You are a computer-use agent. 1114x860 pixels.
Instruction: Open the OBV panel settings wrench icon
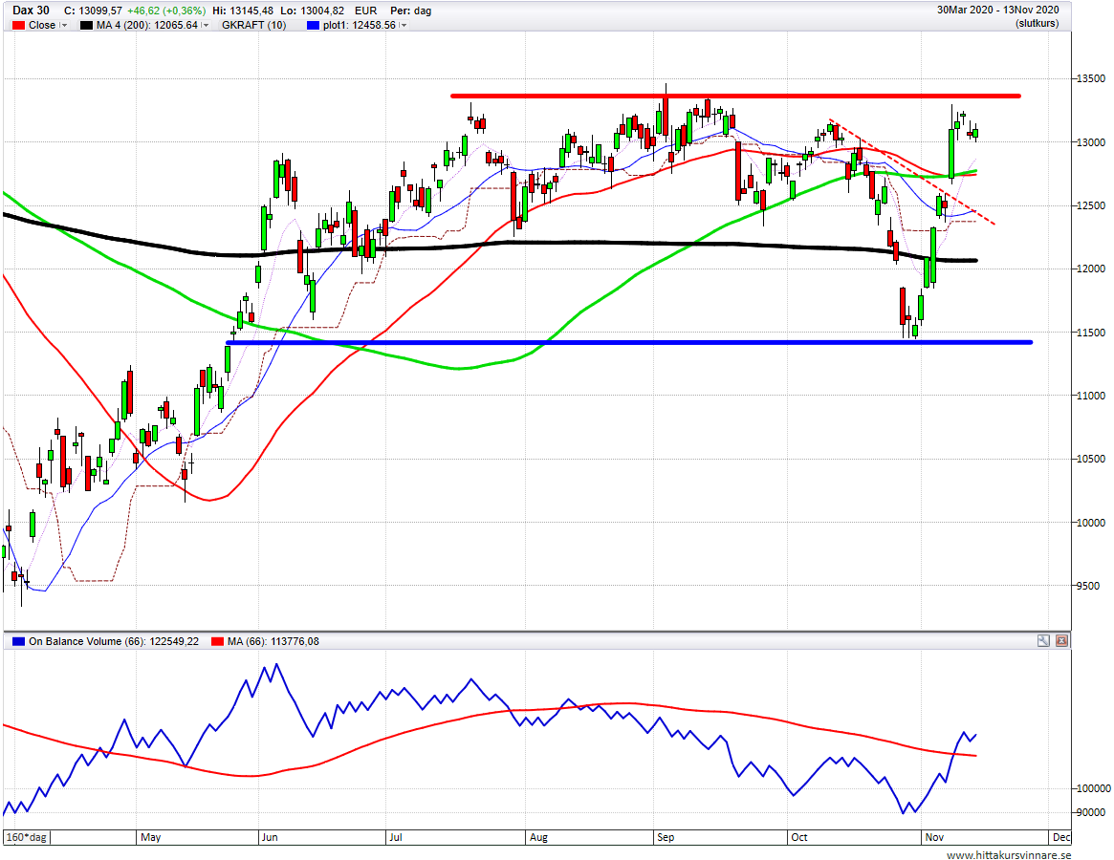pos(1043,640)
